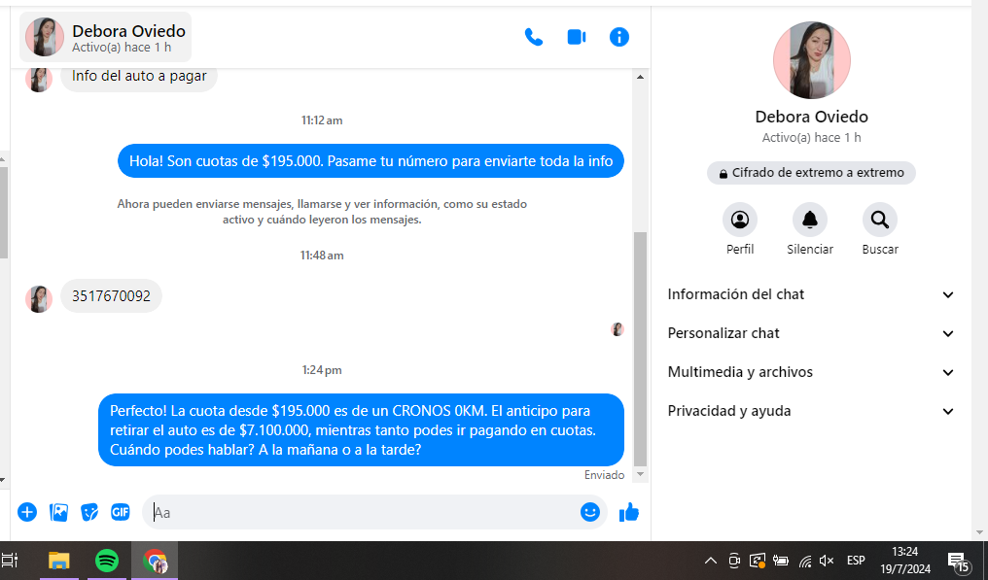Open the GIF picker
The width and height of the screenshot is (988, 580).
click(121, 512)
